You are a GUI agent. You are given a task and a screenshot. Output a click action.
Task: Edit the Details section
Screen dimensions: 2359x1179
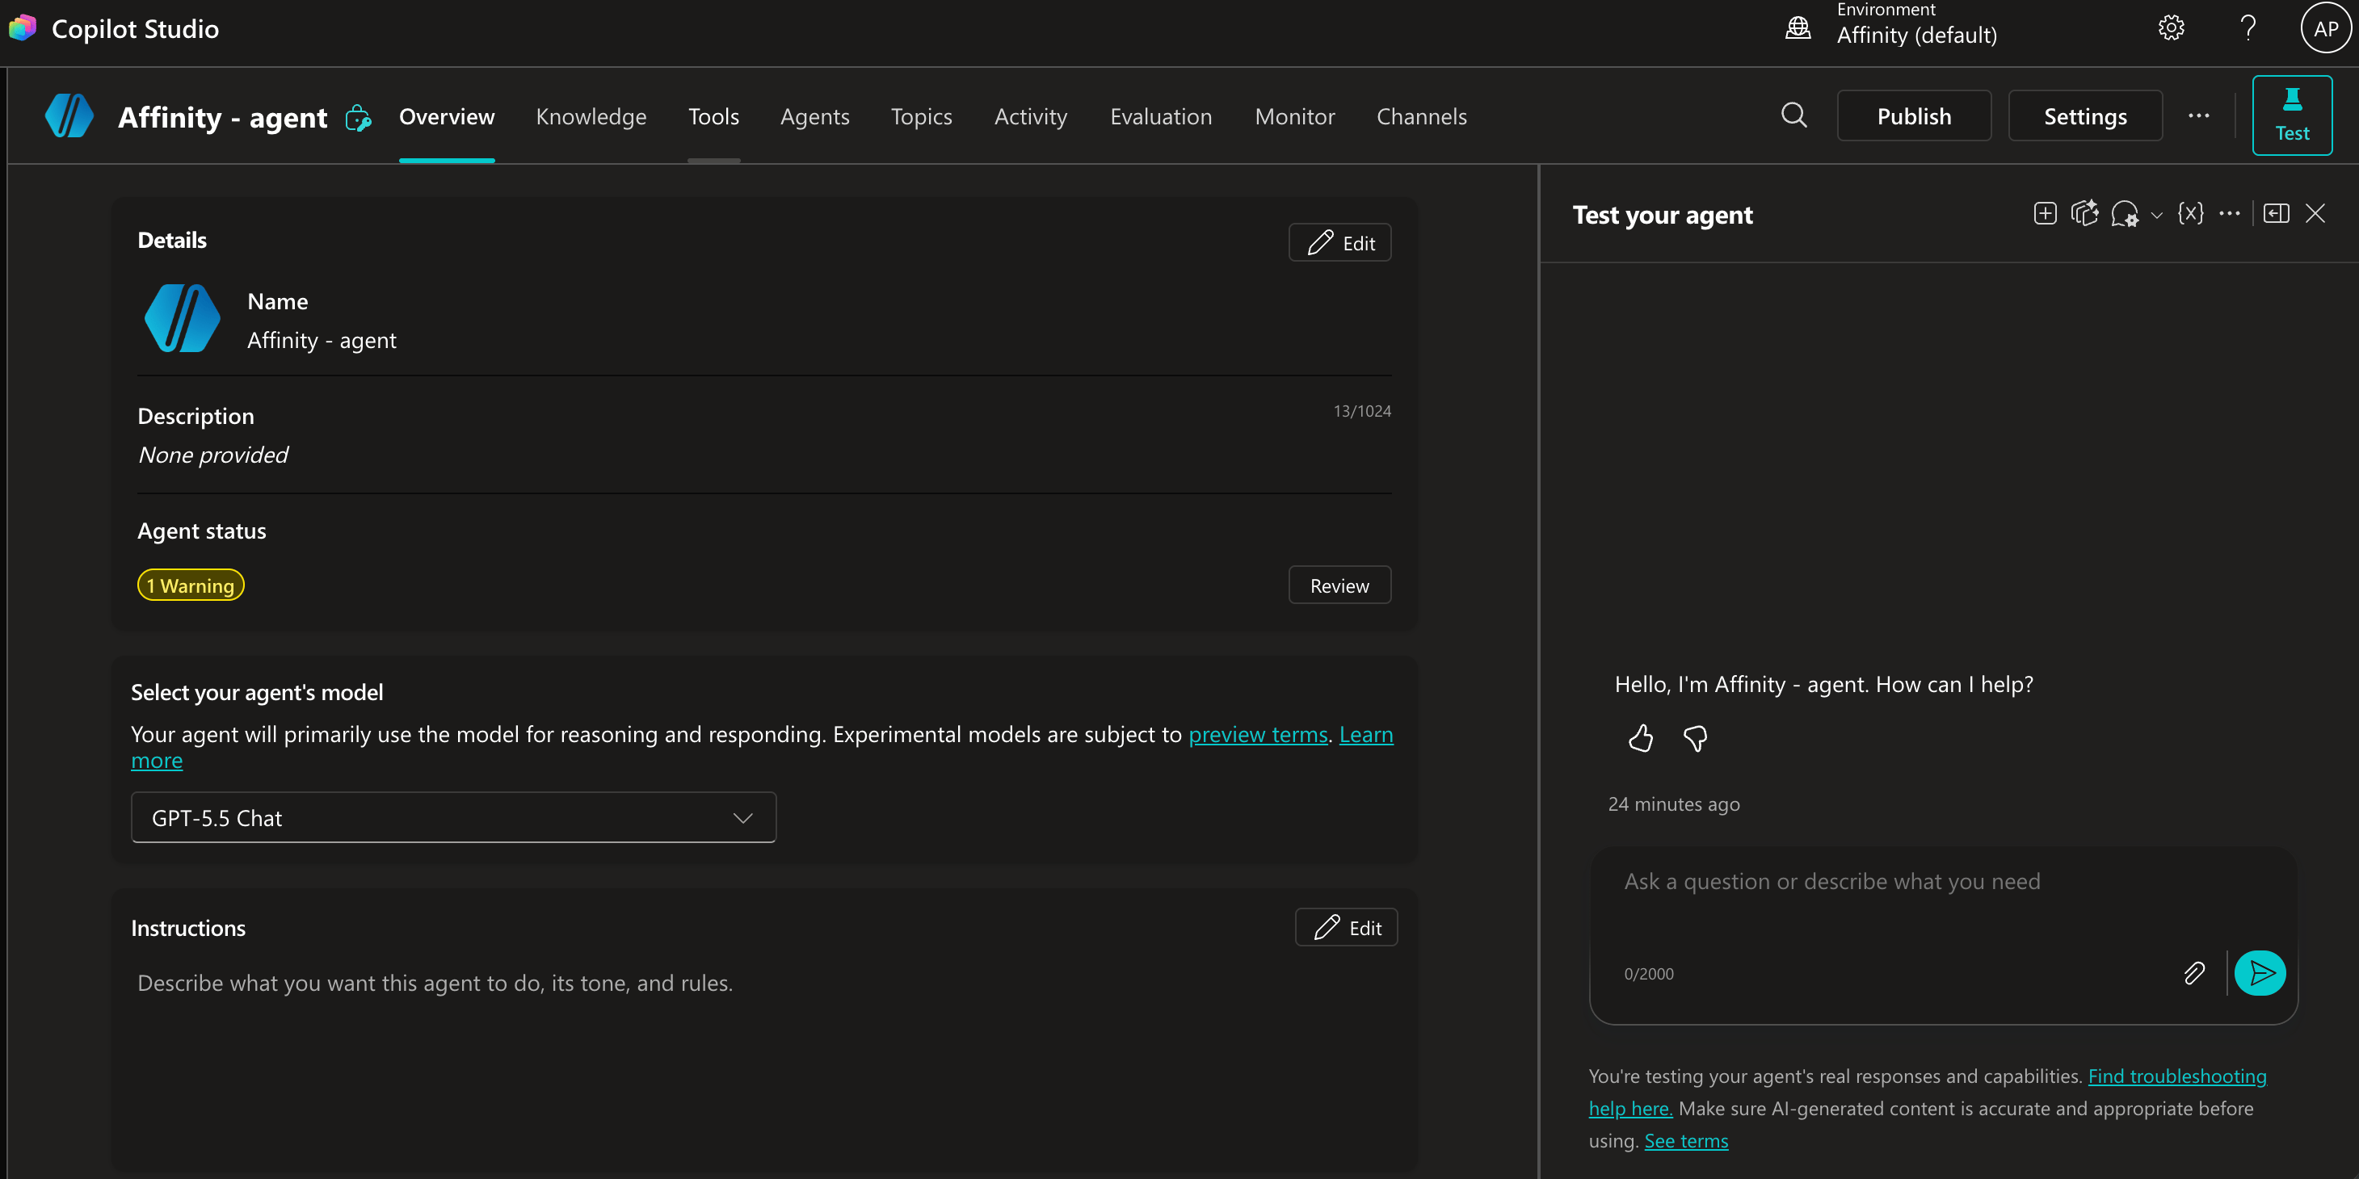tap(1339, 242)
